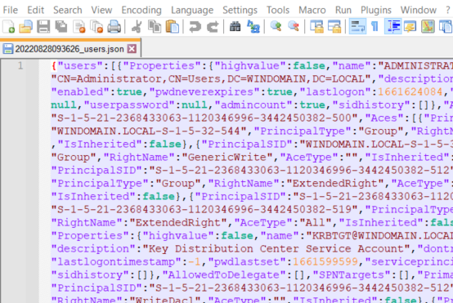
Task: Open the Replace dialog from the toolbar icon
Action: 253,27
